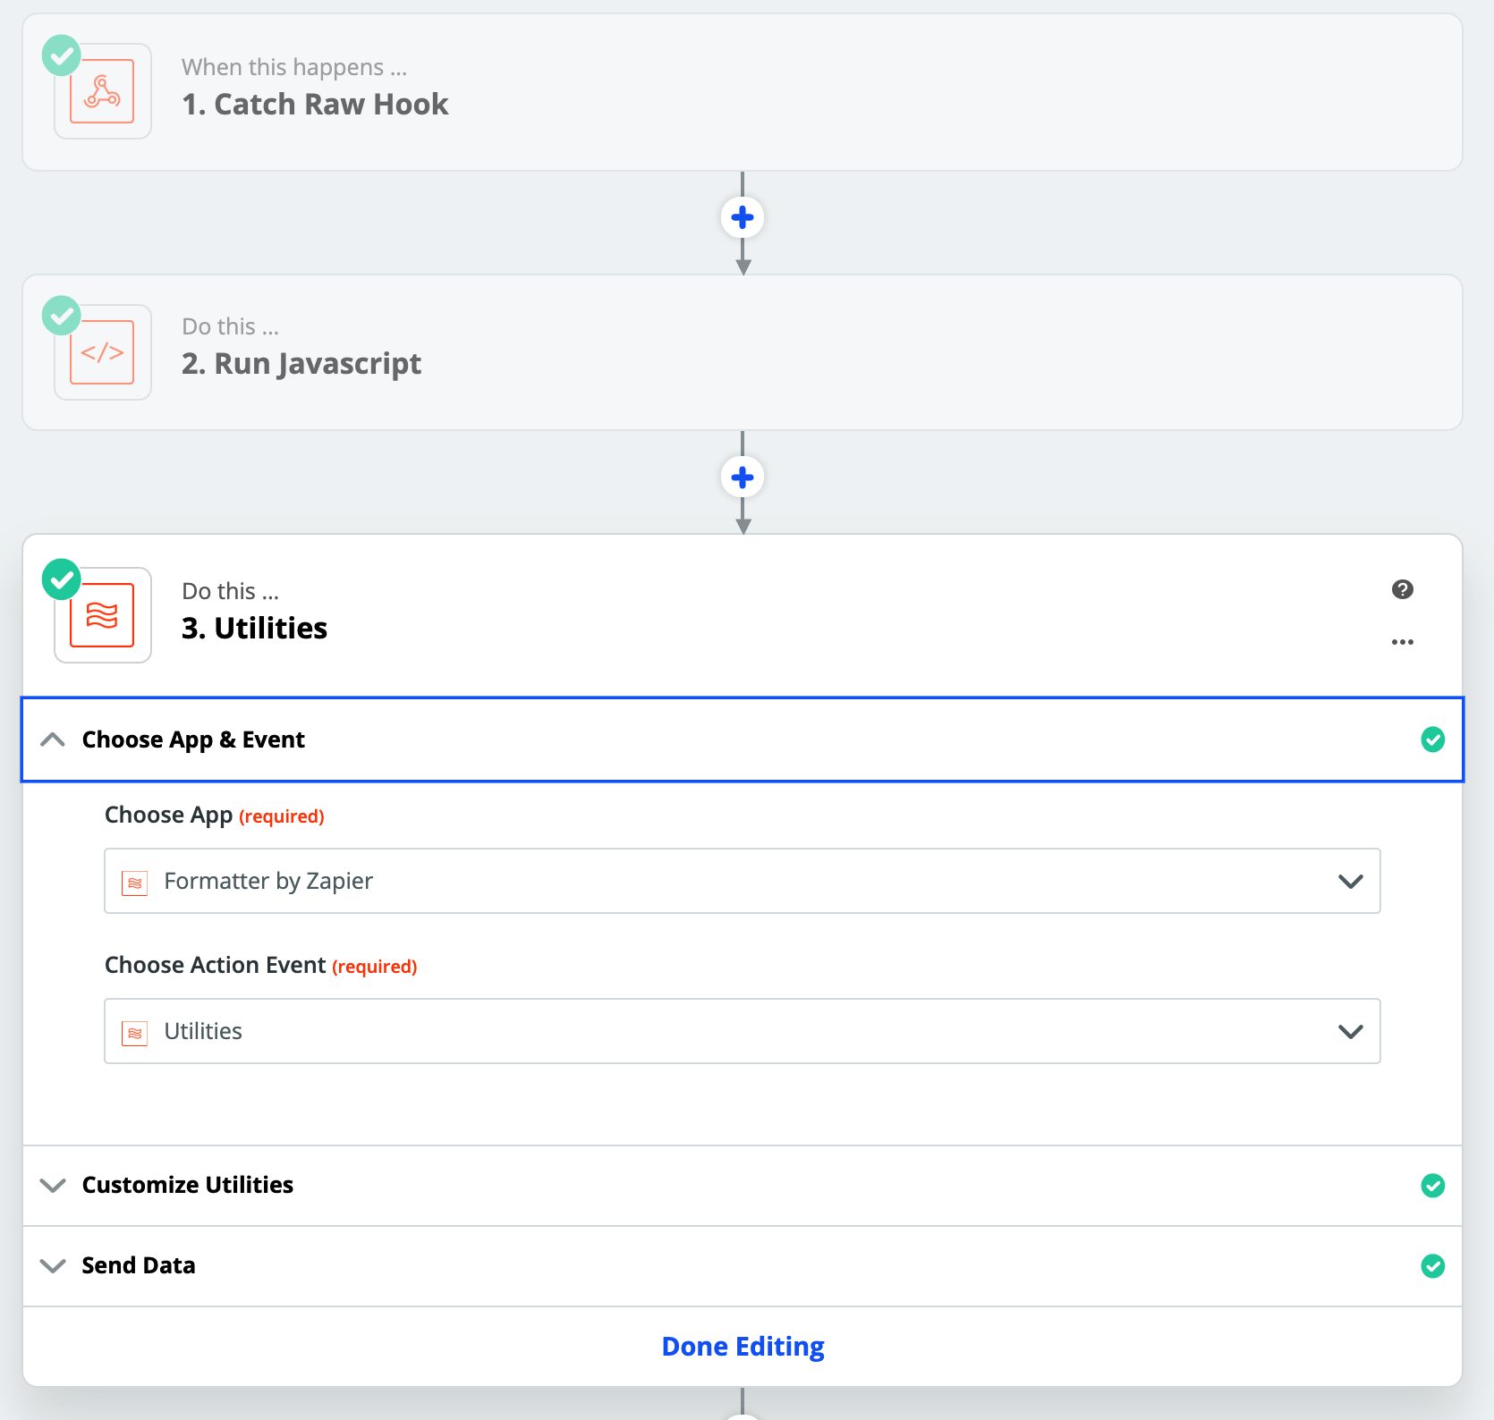Click the Utilities event dropdown arrow
1494x1420 pixels.
pyautogui.click(x=1351, y=1032)
